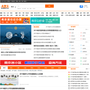
Task: Click the 违章查询 violation lookup icon
Action: point(81,51)
